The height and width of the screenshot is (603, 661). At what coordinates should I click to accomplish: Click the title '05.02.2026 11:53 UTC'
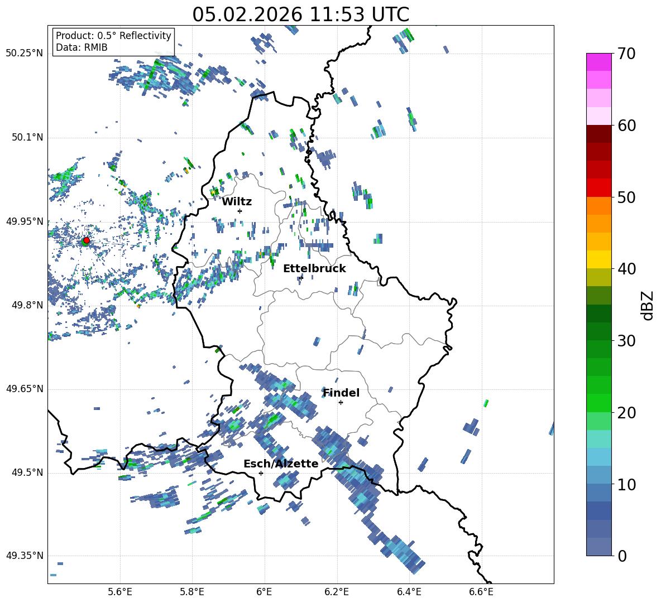(x=301, y=15)
